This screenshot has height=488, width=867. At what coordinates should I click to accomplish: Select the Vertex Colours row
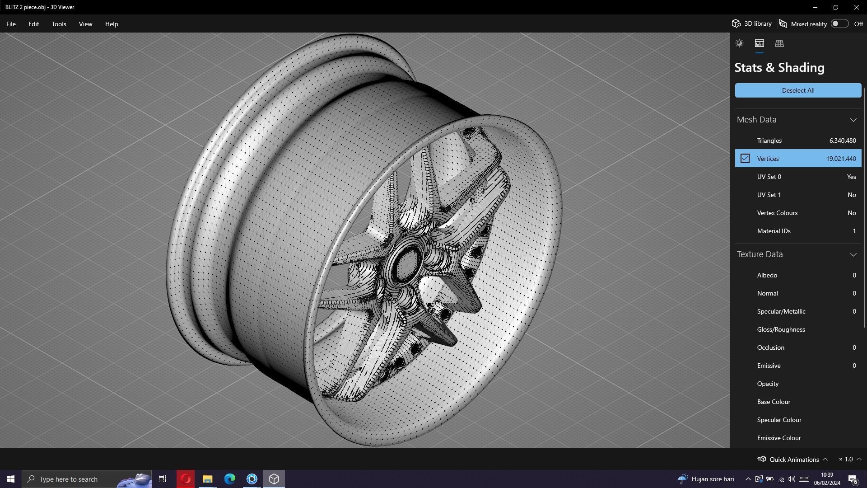point(798,213)
